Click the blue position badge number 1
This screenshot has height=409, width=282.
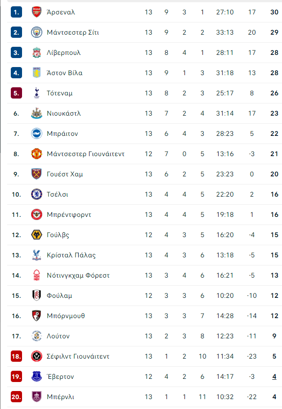click(x=16, y=12)
